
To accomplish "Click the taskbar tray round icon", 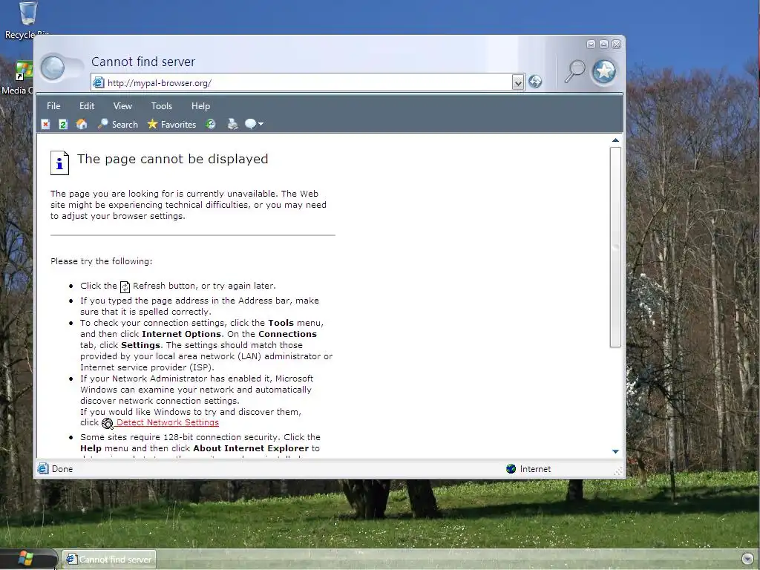I will click(x=747, y=559).
